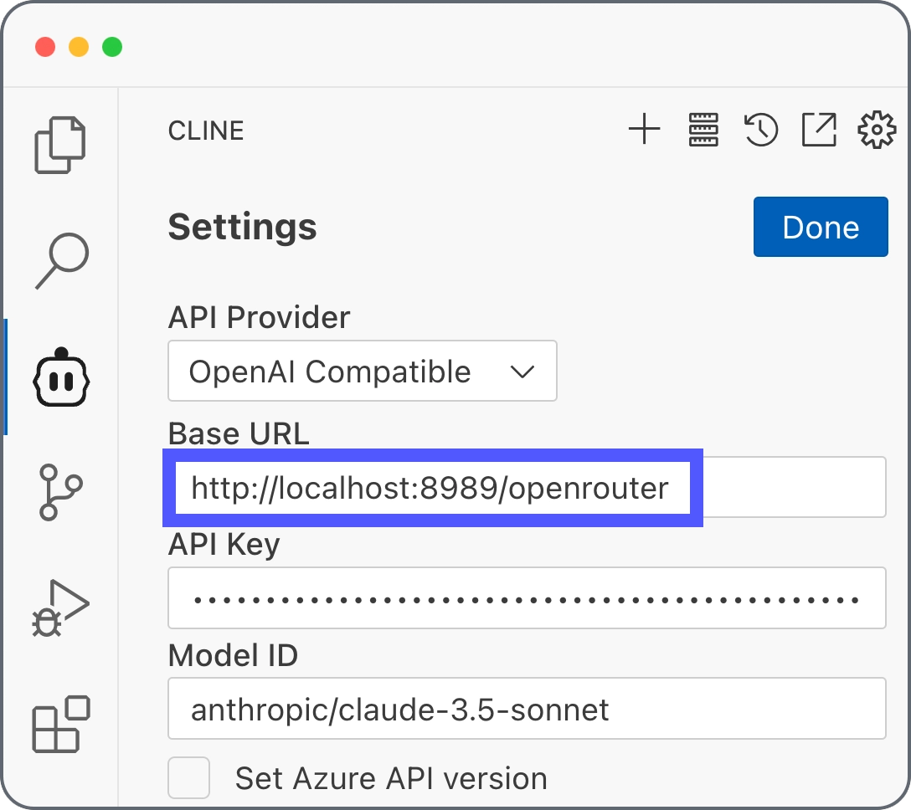Viewport: 911px width, 810px height.
Task: Click the yellow minimize window button
Action: [79, 47]
